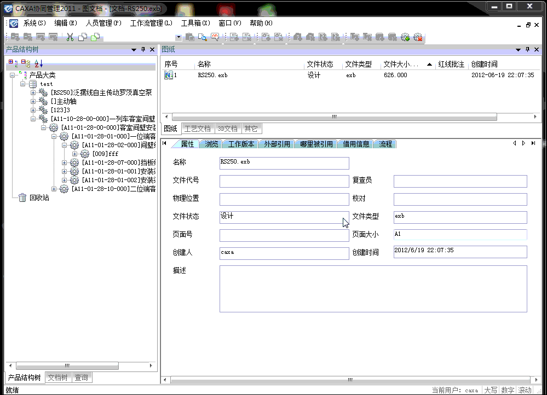Click the scissors cut icon in toolbar
This screenshot has width=547, height=395.
click(70, 37)
